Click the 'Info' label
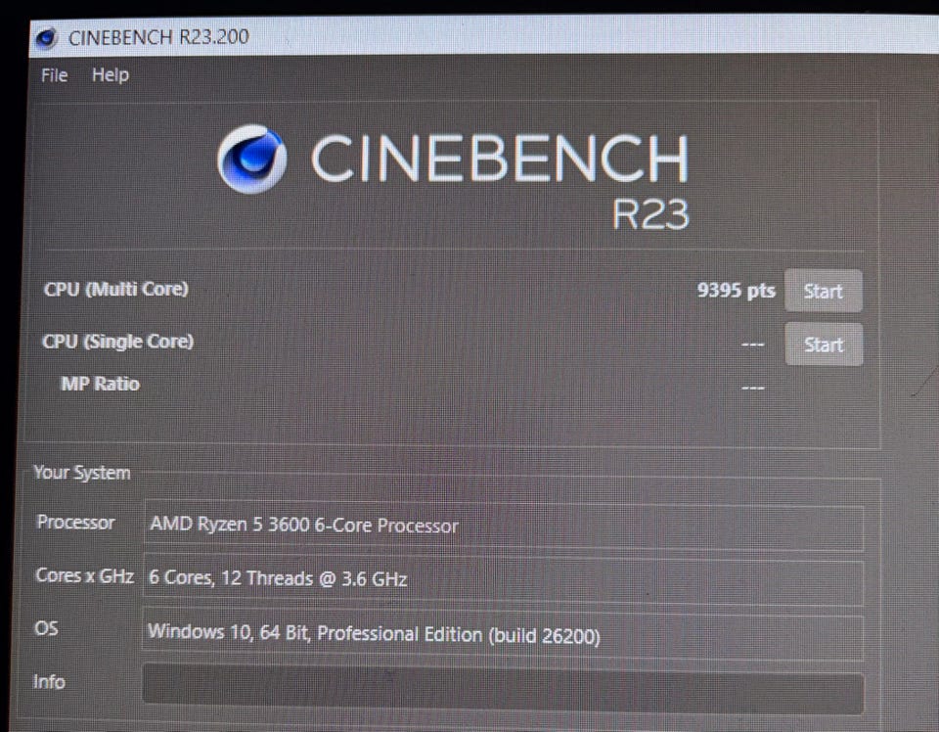939x732 pixels. (x=49, y=682)
